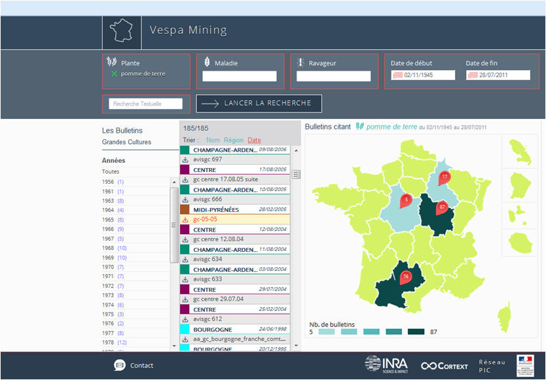
Task: Download the avisgc 634 bulletin
Action: 185,260
